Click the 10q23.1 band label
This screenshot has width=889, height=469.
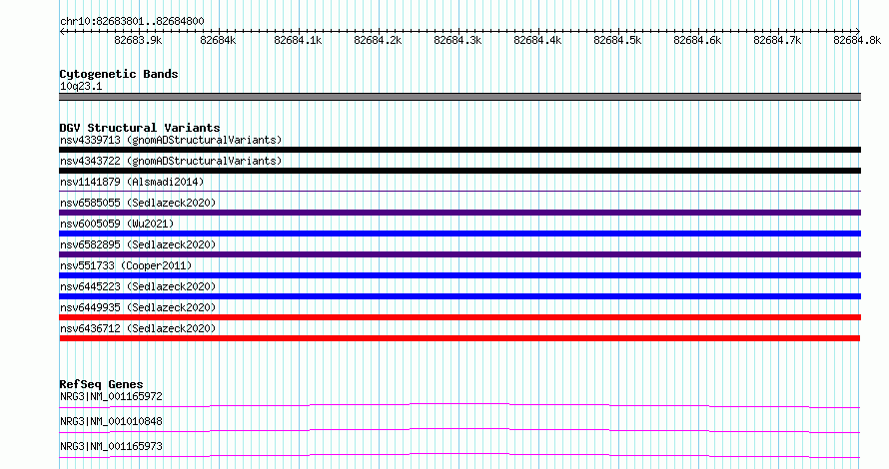coord(81,86)
